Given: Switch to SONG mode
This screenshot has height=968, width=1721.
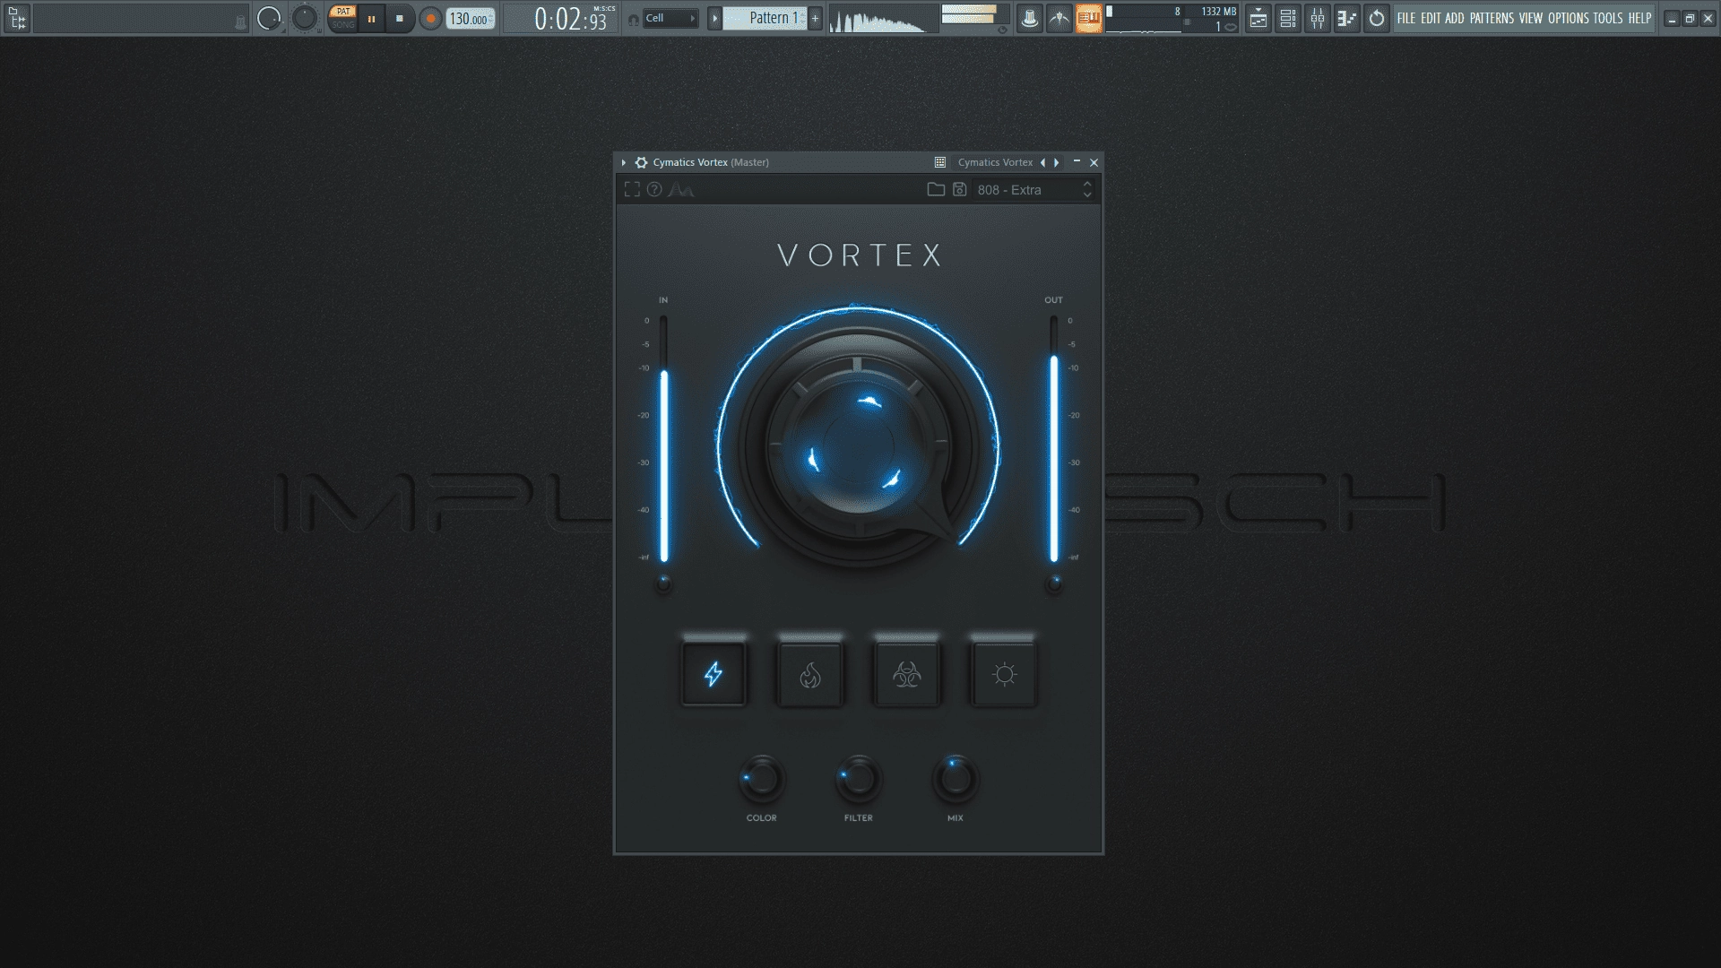Looking at the screenshot, I should 343,24.
